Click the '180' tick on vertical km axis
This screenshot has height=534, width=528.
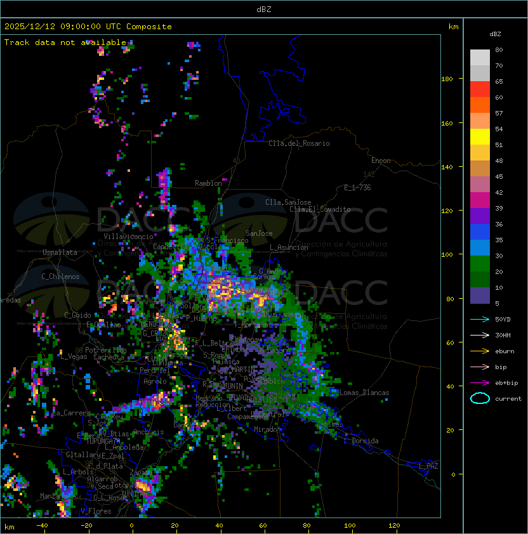[447, 79]
